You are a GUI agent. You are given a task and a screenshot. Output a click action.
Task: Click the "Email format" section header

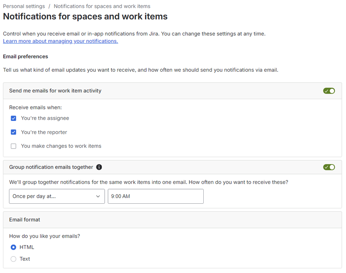pos(25,220)
